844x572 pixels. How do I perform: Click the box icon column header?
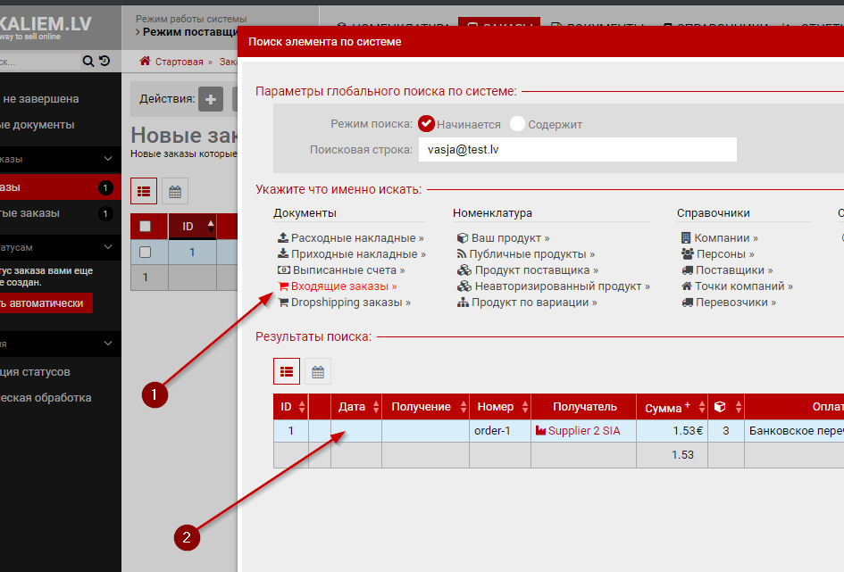tap(720, 407)
